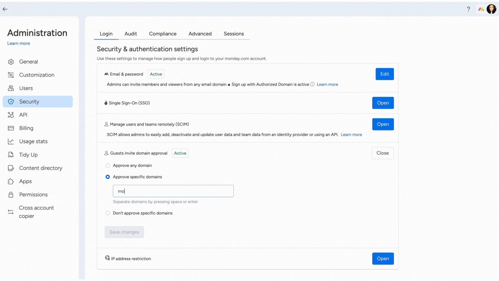Select the Approve specific domains radio button
Viewport: 499px width, 281px height.
pyautogui.click(x=108, y=177)
